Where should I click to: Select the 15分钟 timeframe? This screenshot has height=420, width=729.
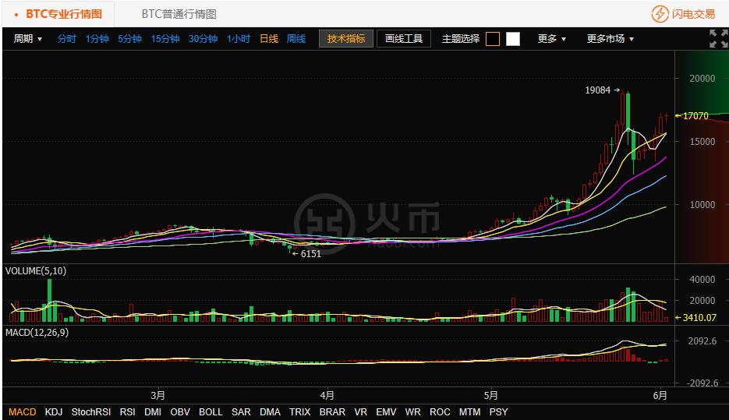(165, 39)
